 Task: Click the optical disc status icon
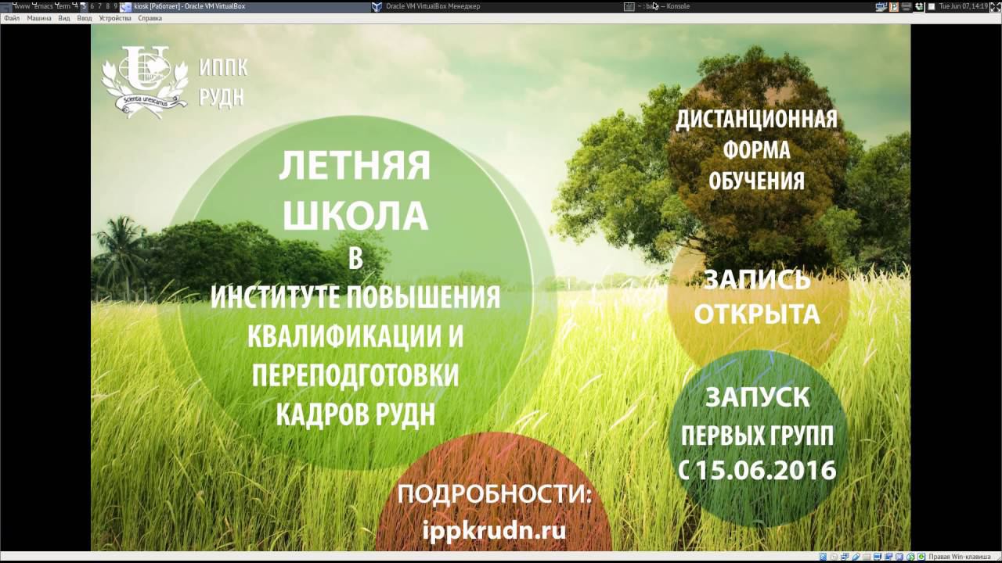834,557
